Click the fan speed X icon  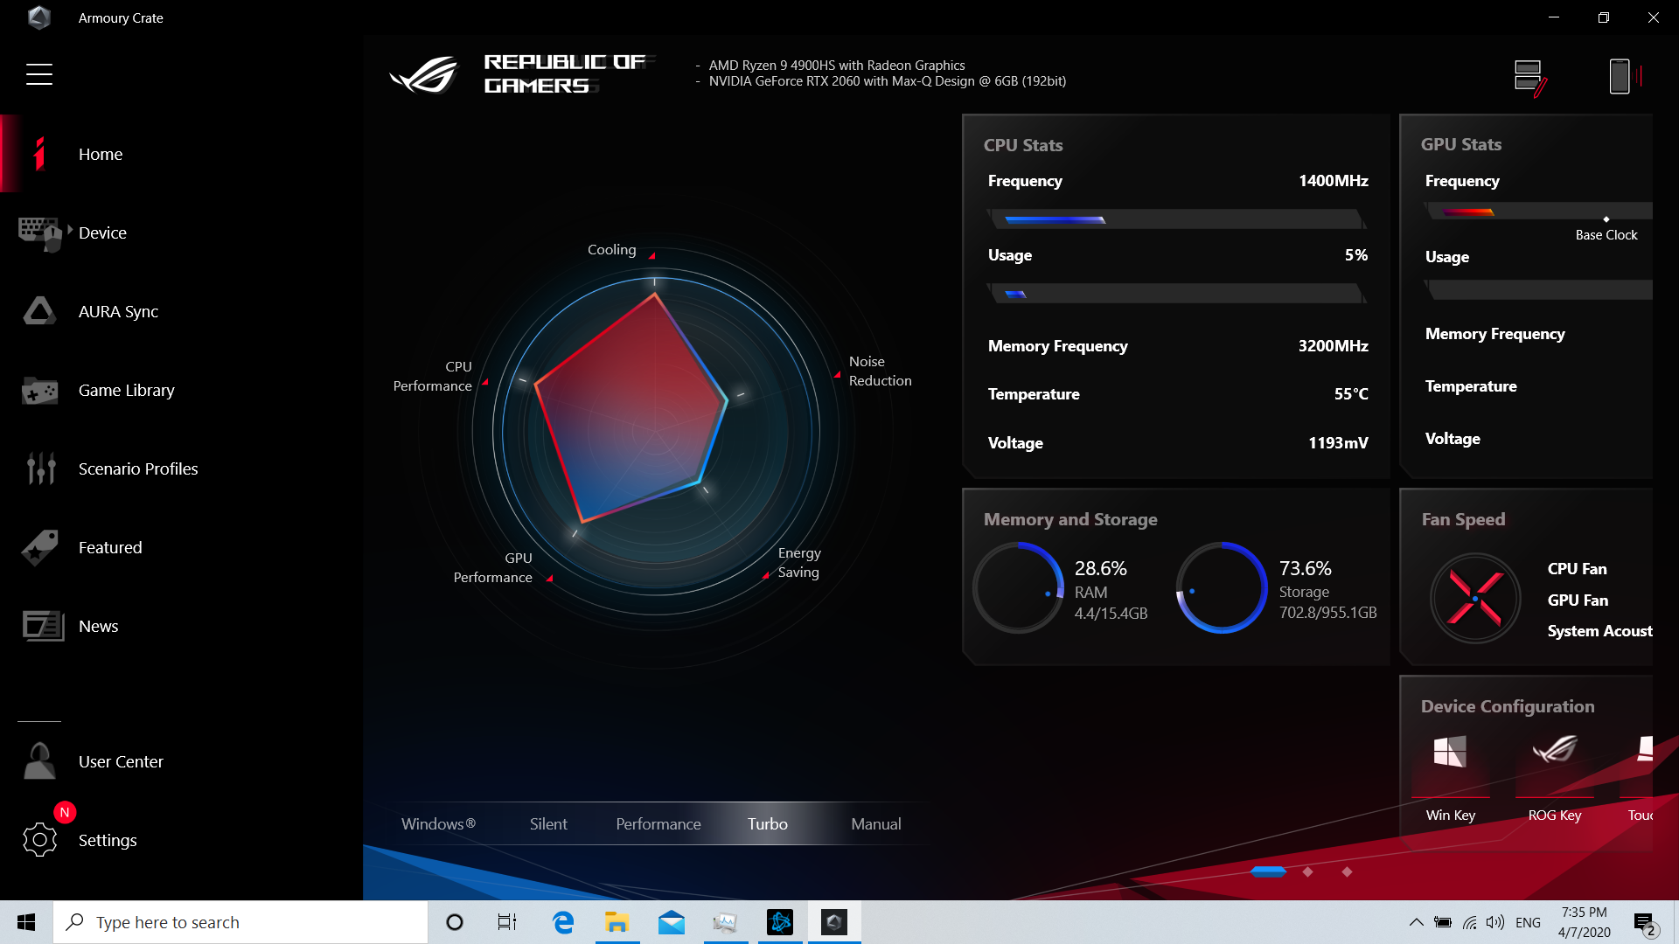[1475, 599]
